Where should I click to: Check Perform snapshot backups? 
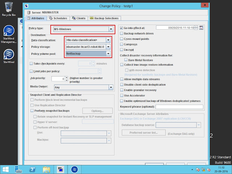[32, 111]
